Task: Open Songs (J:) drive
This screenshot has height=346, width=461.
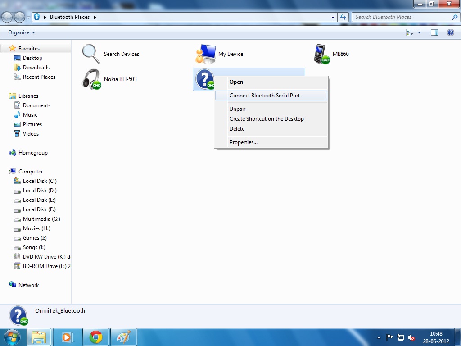Action: tap(34, 247)
